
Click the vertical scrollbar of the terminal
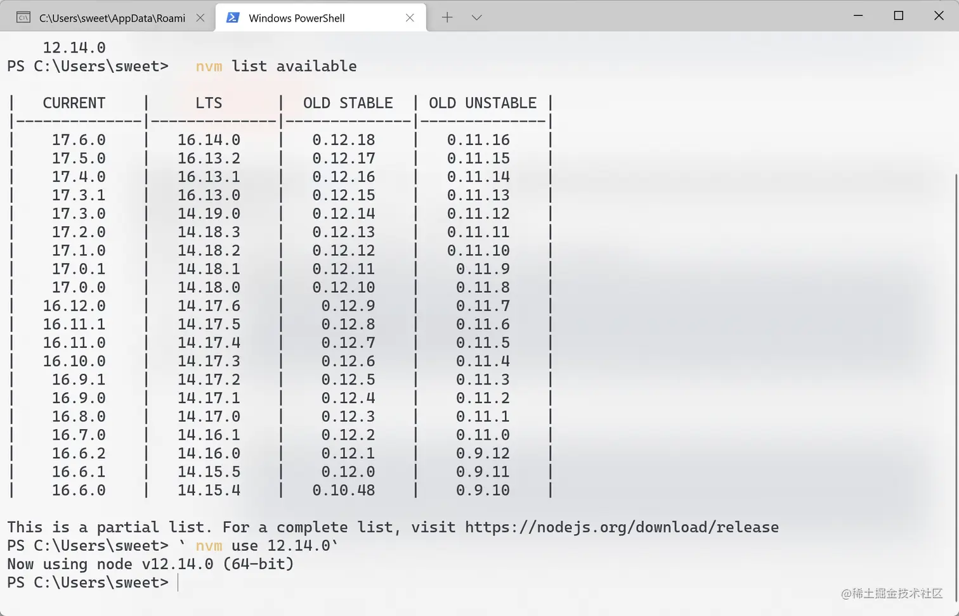tap(955, 387)
